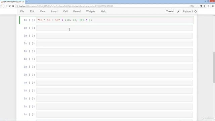Viewport: 215px width, 121px height.
Task: Close the FORMATTING_STRINGS tab
Action: pyautogui.click(x=23, y=2)
